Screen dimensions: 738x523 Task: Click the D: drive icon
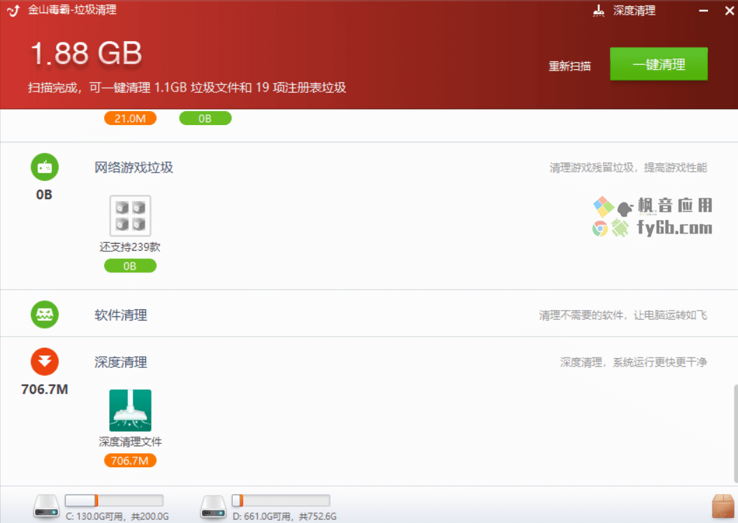click(213, 507)
